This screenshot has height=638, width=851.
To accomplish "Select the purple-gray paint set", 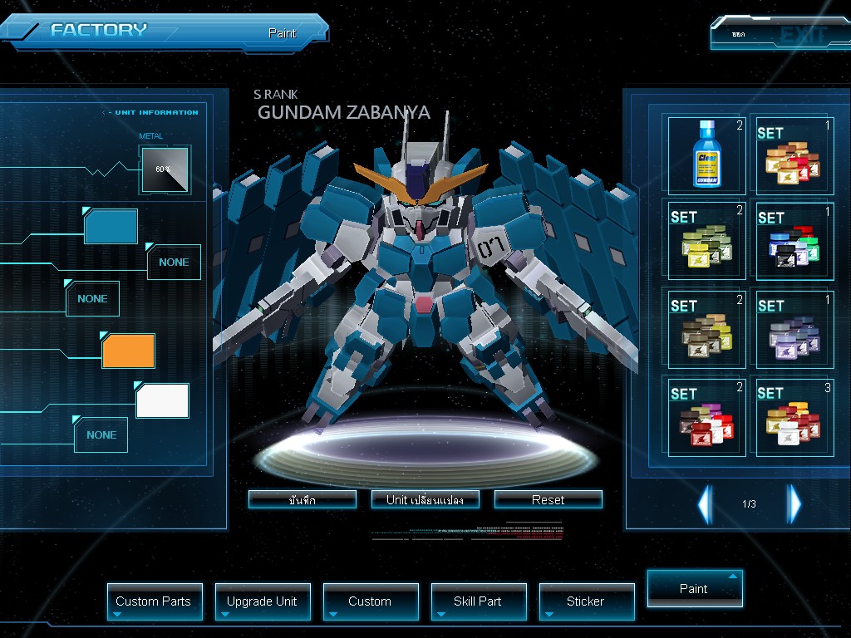I will 794,329.
